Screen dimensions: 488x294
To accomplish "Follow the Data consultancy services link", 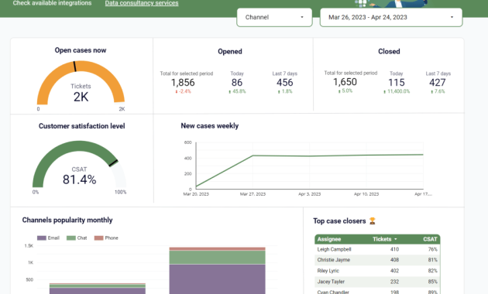I will 142,3.
